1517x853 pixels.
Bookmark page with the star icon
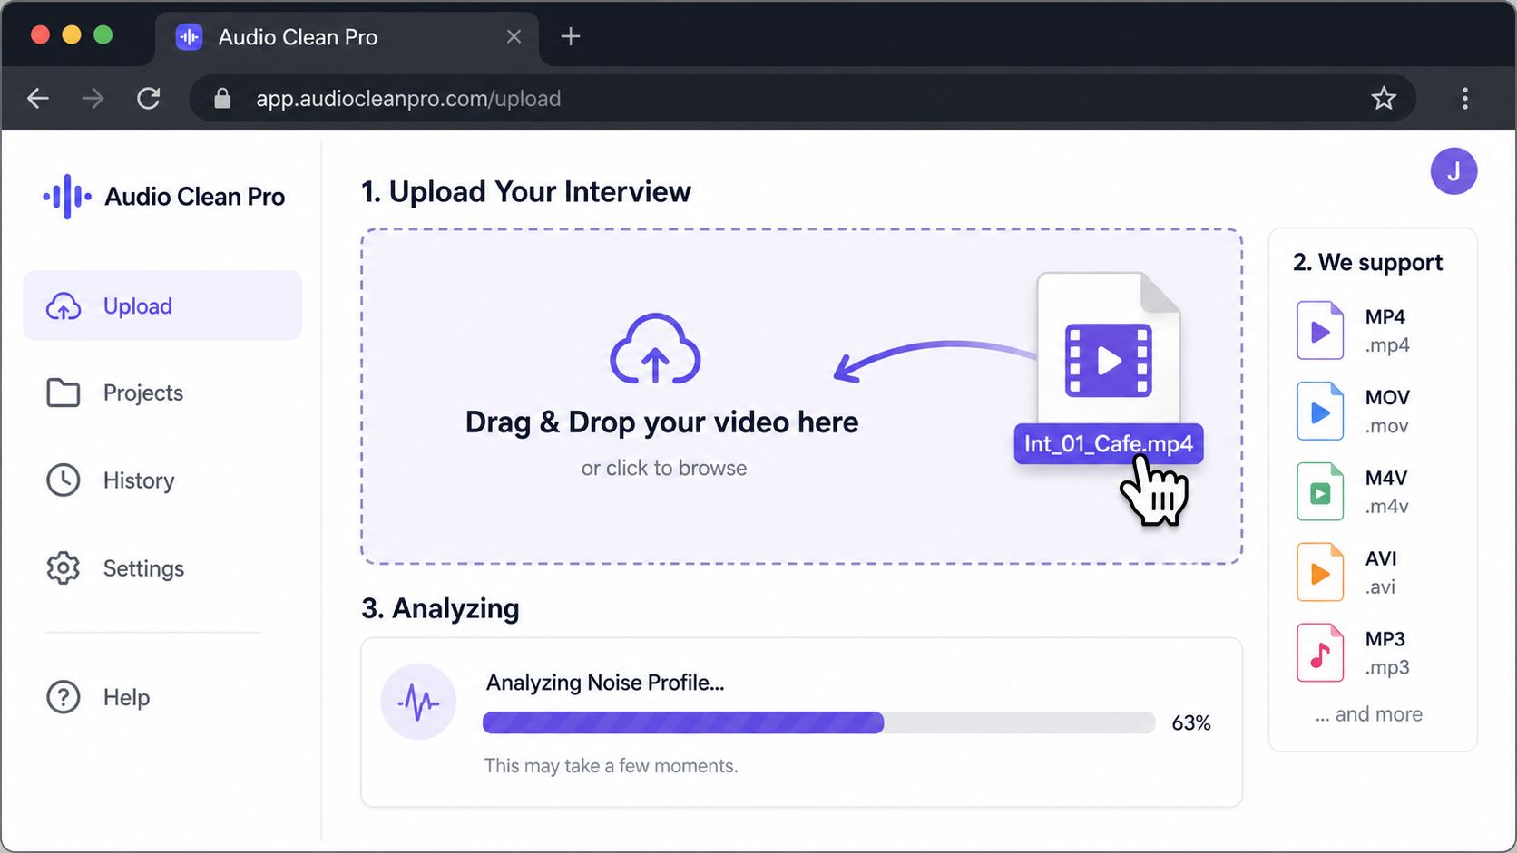point(1384,98)
